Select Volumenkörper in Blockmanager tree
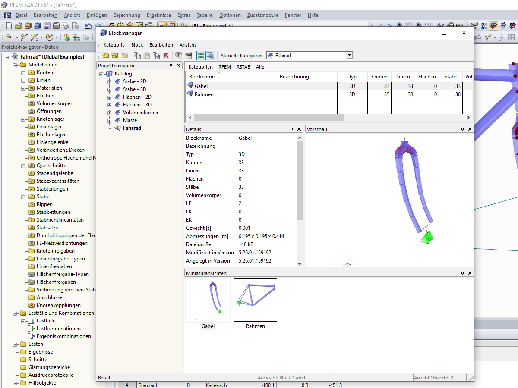 140,113
